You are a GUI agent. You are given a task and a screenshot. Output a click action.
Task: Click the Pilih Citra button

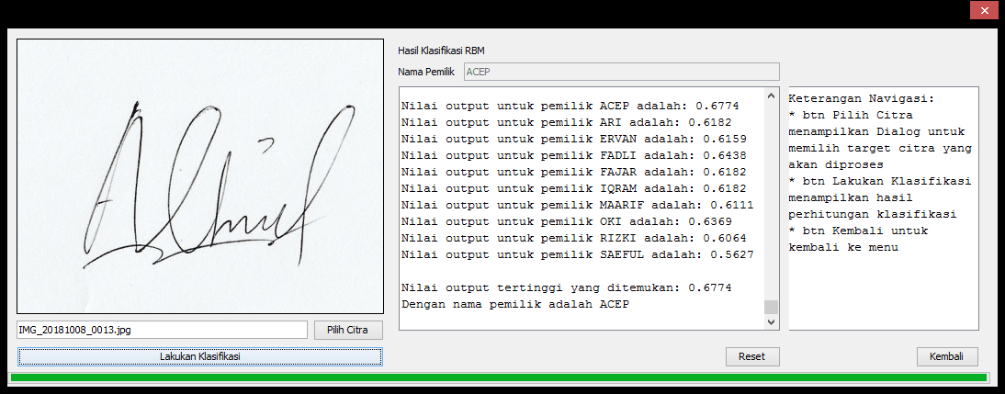click(x=347, y=329)
